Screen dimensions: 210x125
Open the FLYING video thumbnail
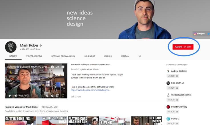click(115, 121)
